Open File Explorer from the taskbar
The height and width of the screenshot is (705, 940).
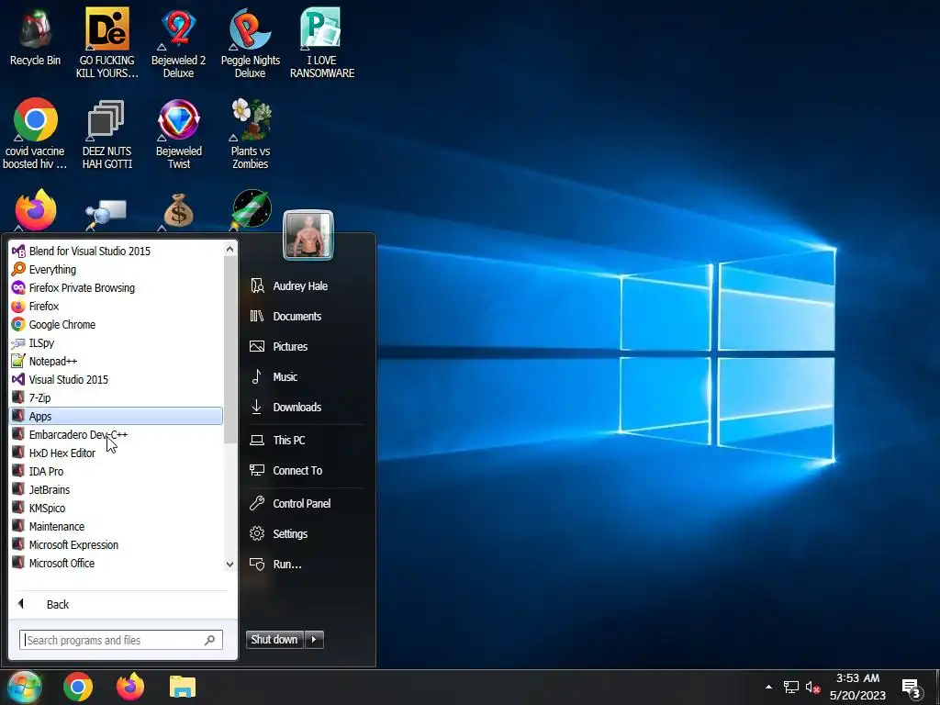[183, 687]
